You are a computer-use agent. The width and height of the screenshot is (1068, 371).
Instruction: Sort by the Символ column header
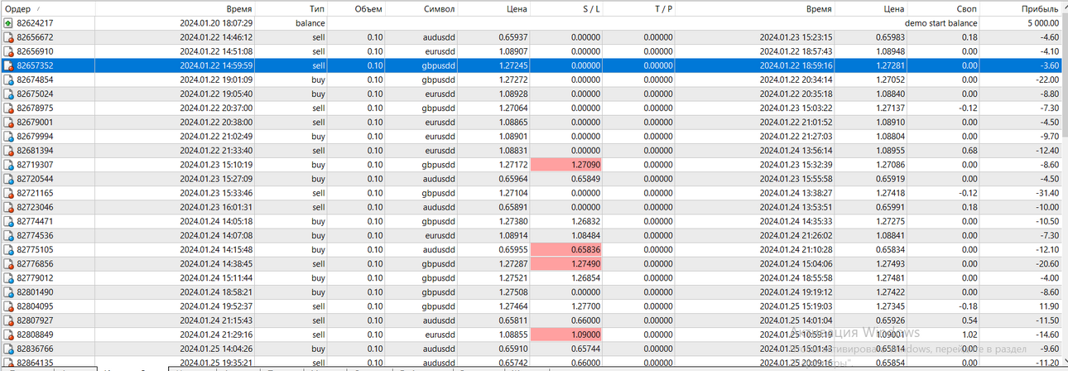click(421, 8)
